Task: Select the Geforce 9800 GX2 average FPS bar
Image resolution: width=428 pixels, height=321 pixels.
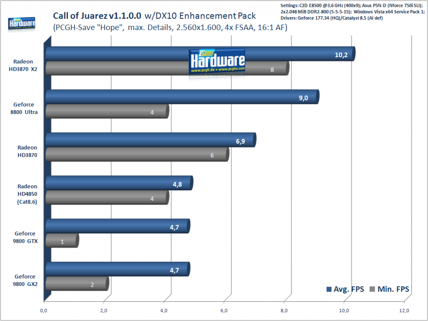Action: 118,269
